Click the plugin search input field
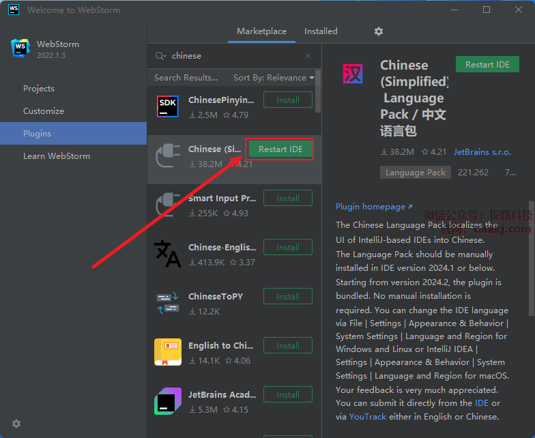The image size is (535, 438). tap(232, 56)
